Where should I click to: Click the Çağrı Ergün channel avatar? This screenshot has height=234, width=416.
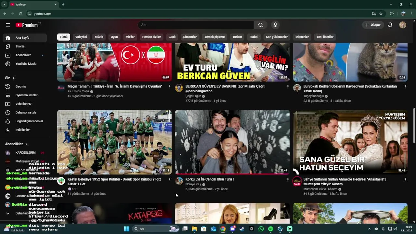179,88
